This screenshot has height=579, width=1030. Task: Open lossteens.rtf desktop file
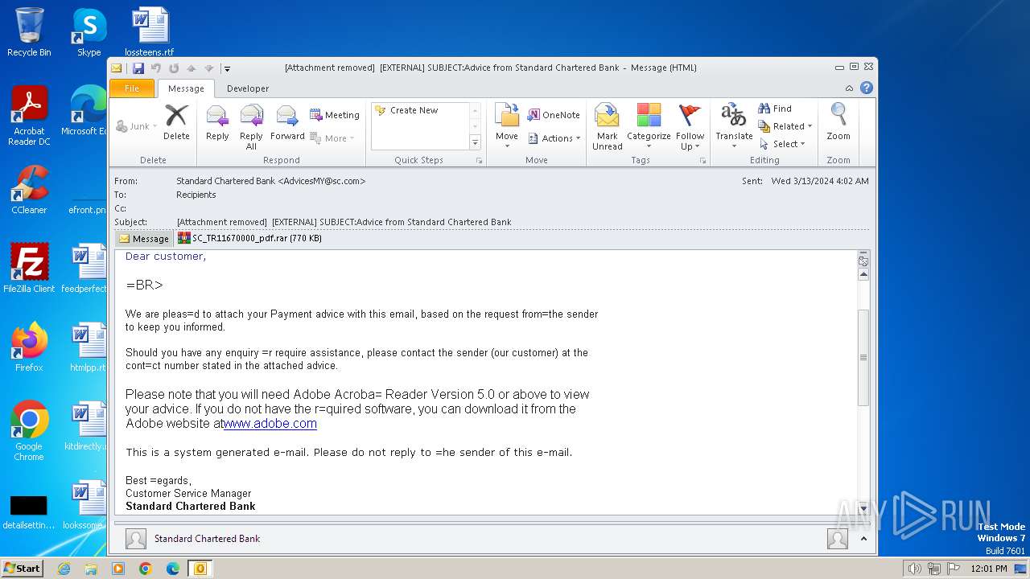(x=150, y=32)
